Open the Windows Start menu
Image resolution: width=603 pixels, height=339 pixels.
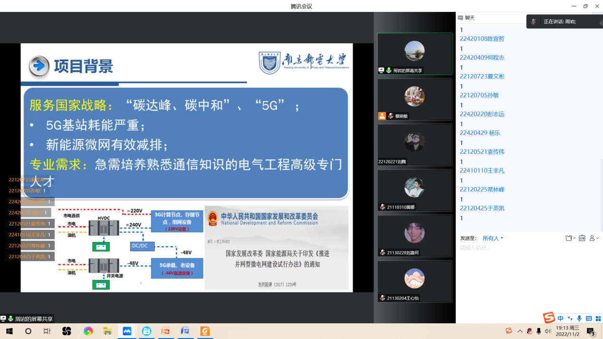coord(9,331)
